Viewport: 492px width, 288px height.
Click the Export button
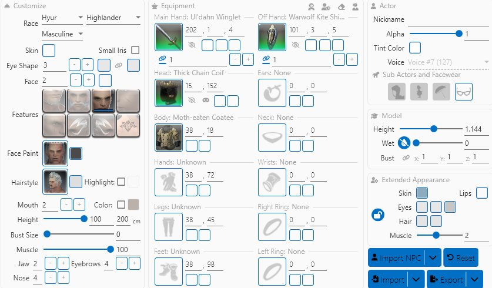click(x=447, y=279)
